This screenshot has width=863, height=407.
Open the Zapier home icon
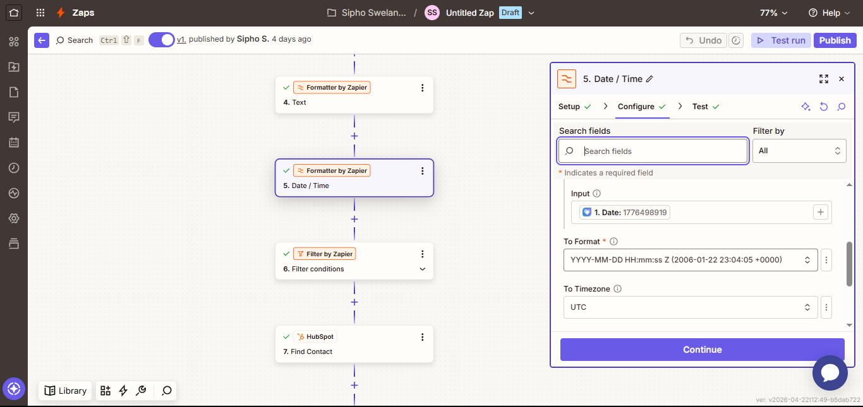click(14, 13)
